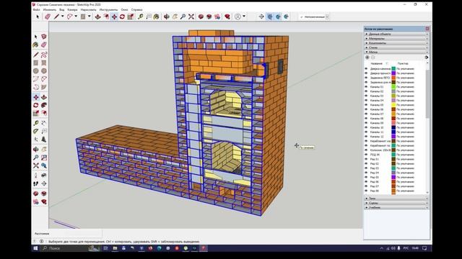Expand the Стили panel
Viewport: 462px width, 259px height.
click(396, 47)
